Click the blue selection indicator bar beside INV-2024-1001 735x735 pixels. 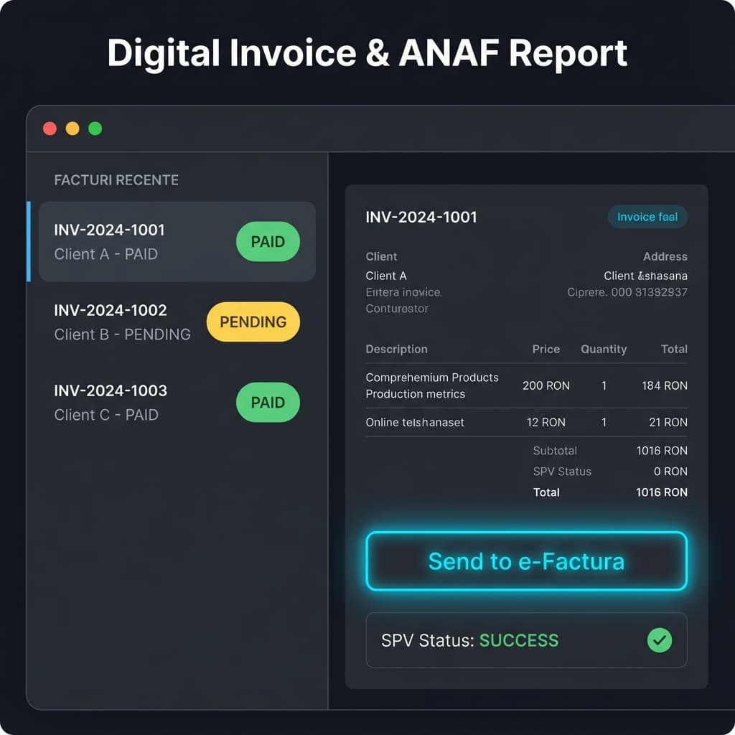[x=29, y=242]
